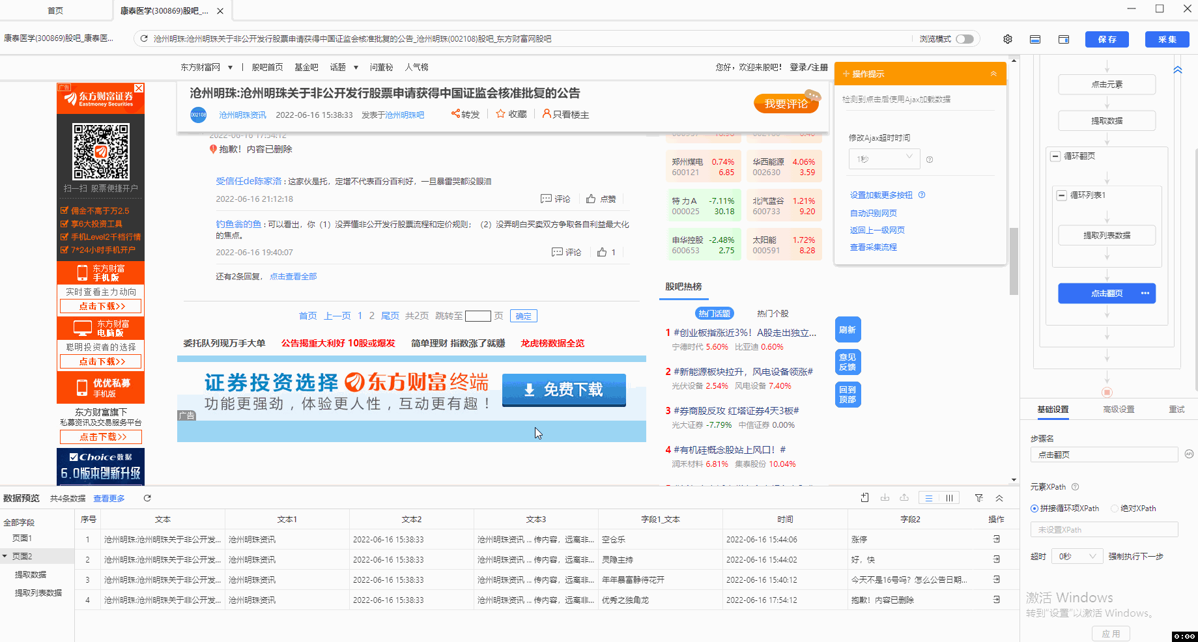Toggle the bottom data panel layout icon
The width and height of the screenshot is (1198, 642).
(x=1035, y=39)
